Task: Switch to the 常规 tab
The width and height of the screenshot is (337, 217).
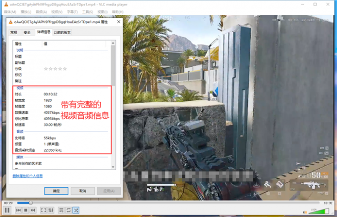Action: click(14, 33)
